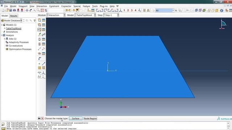Image resolution: width=232 pixels, height=130 pixels.
Task: Open the Constraint menu
Action: tap(54, 6)
